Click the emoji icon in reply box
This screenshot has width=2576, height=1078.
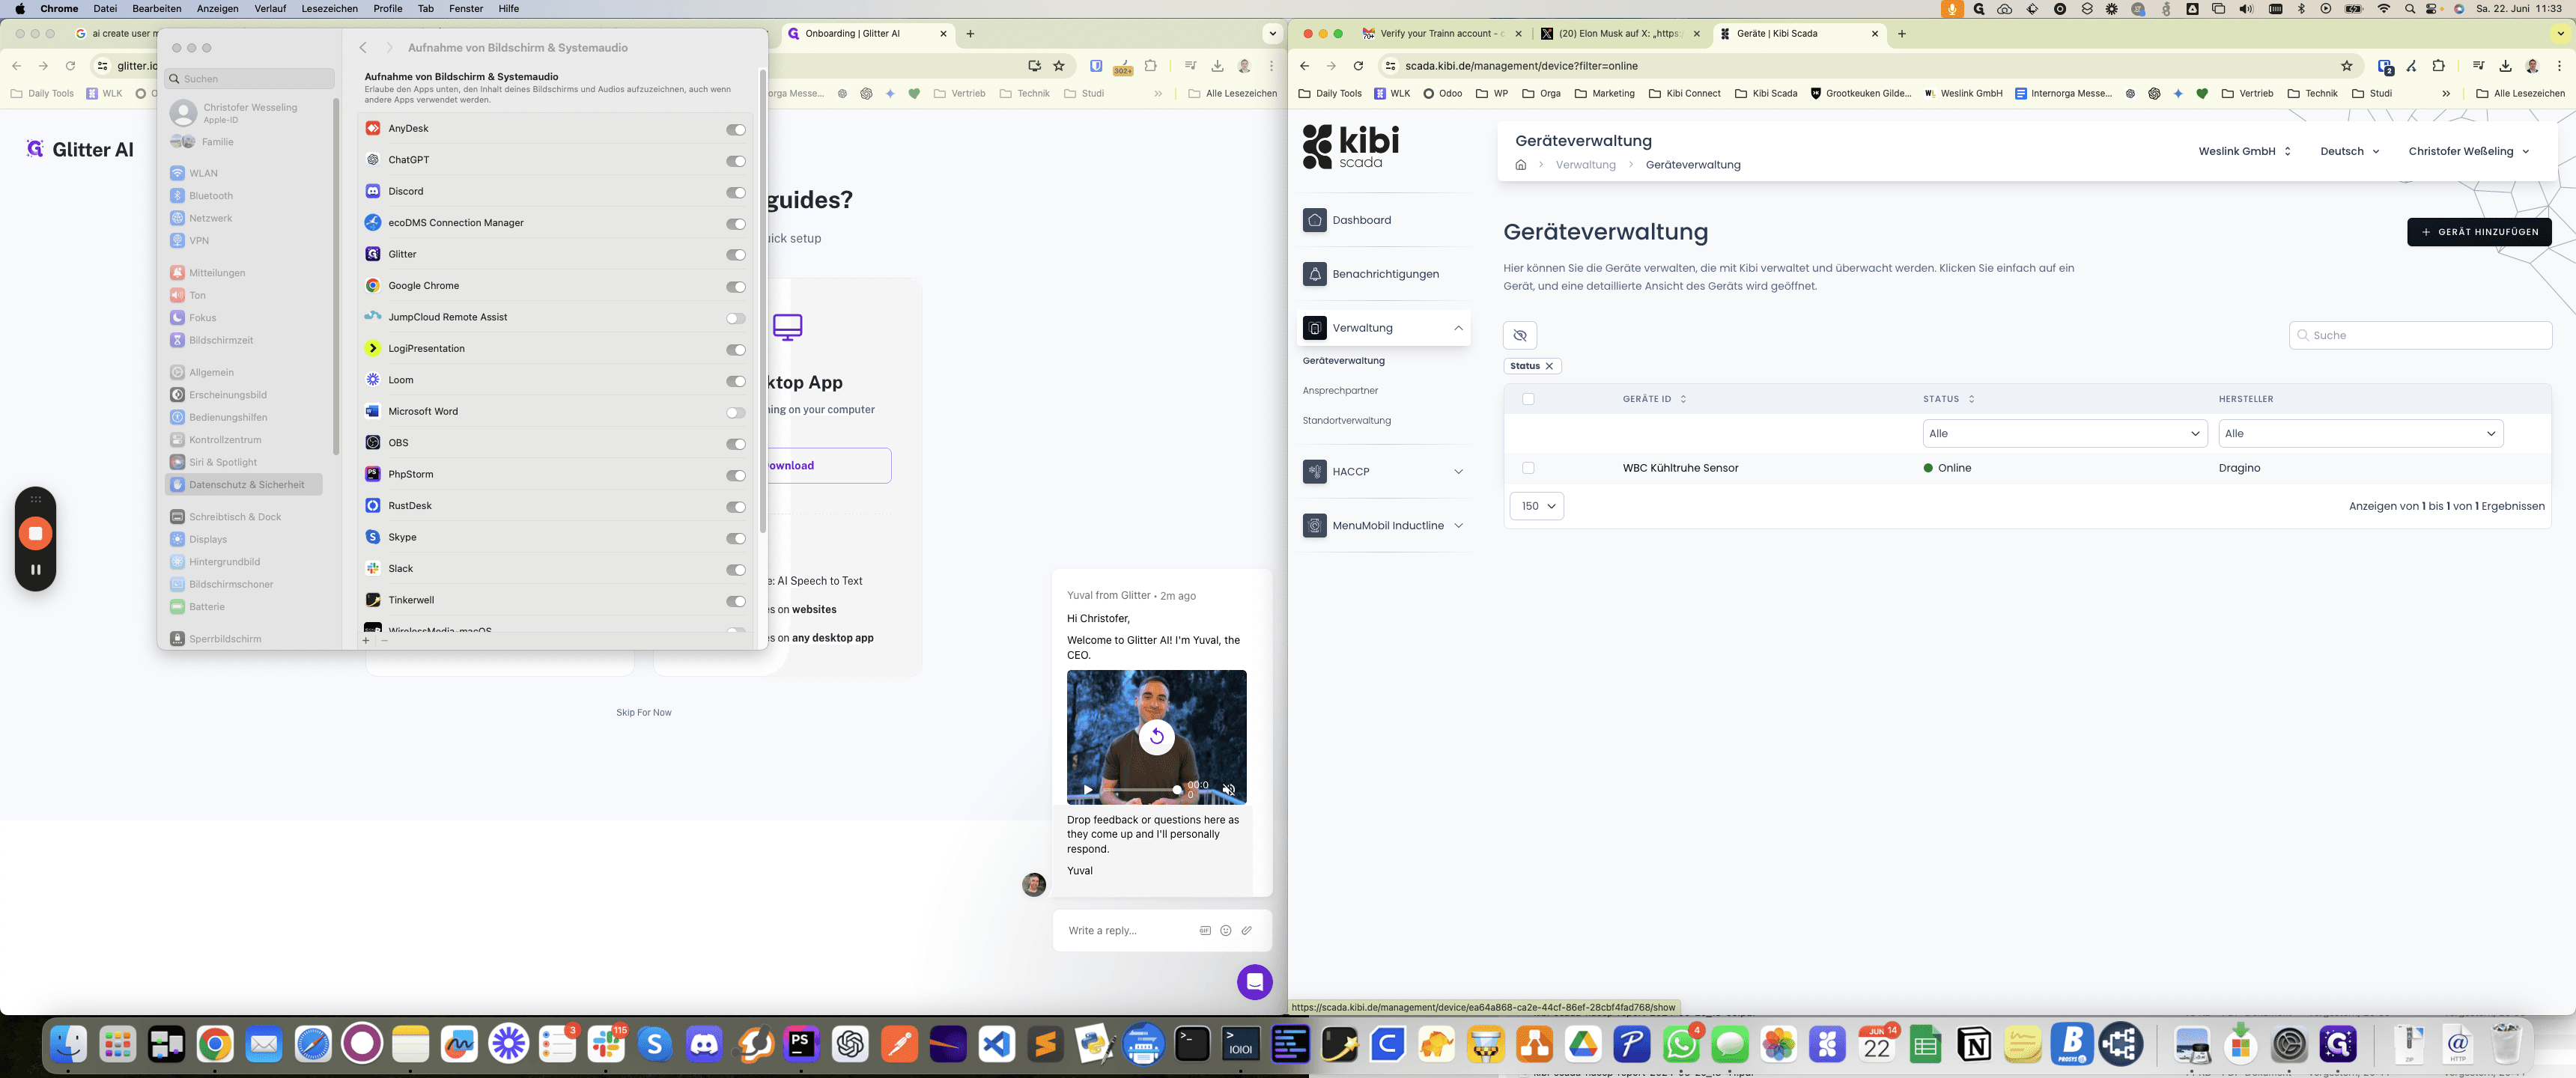point(1226,931)
